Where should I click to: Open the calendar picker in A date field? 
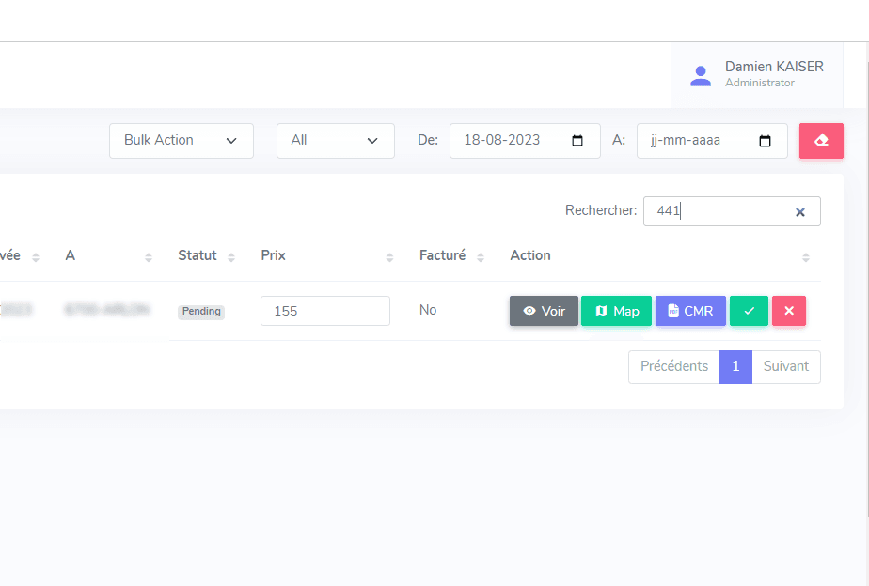(765, 141)
